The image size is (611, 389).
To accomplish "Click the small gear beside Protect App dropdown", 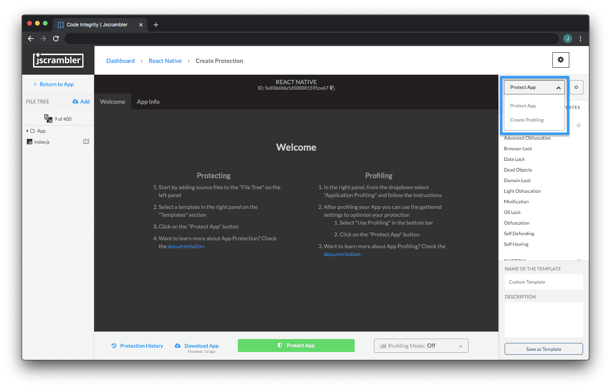I will [x=576, y=87].
